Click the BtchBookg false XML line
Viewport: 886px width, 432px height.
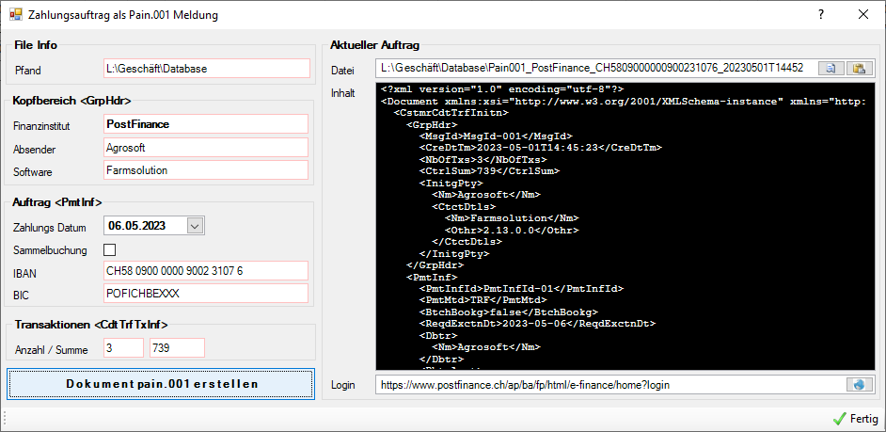coord(509,312)
